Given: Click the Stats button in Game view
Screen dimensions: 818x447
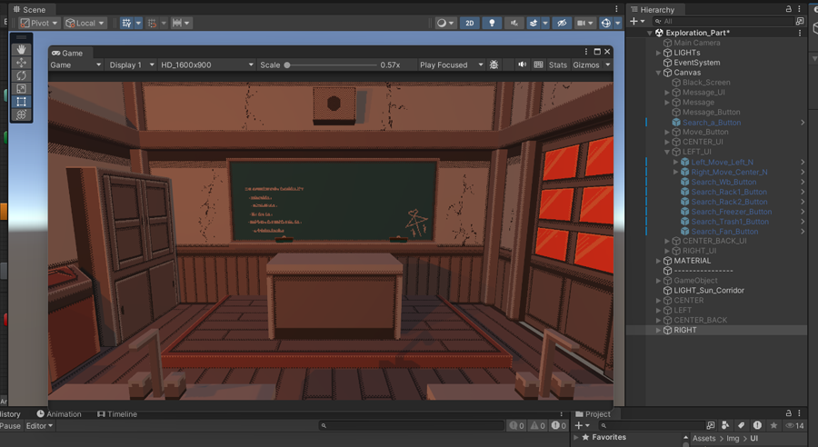Looking at the screenshot, I should click(x=557, y=65).
